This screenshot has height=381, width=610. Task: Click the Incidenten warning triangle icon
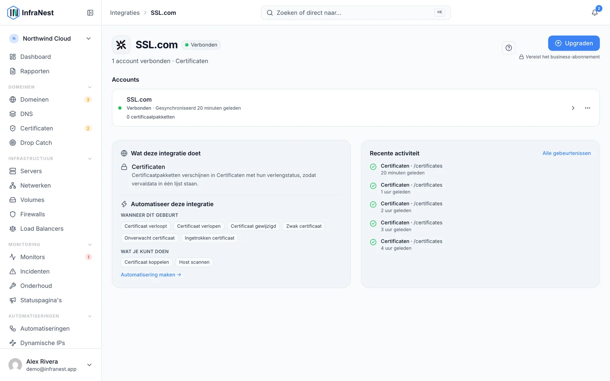(x=13, y=271)
